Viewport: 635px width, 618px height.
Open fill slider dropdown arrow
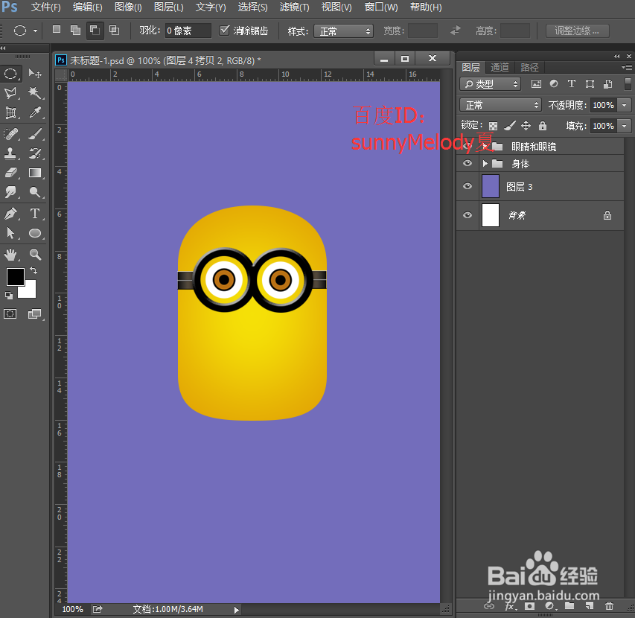625,126
